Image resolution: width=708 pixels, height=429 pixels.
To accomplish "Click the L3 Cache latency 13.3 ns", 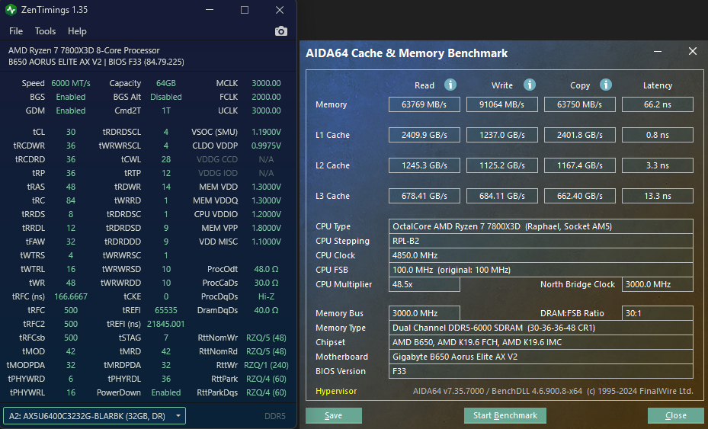I will click(658, 196).
